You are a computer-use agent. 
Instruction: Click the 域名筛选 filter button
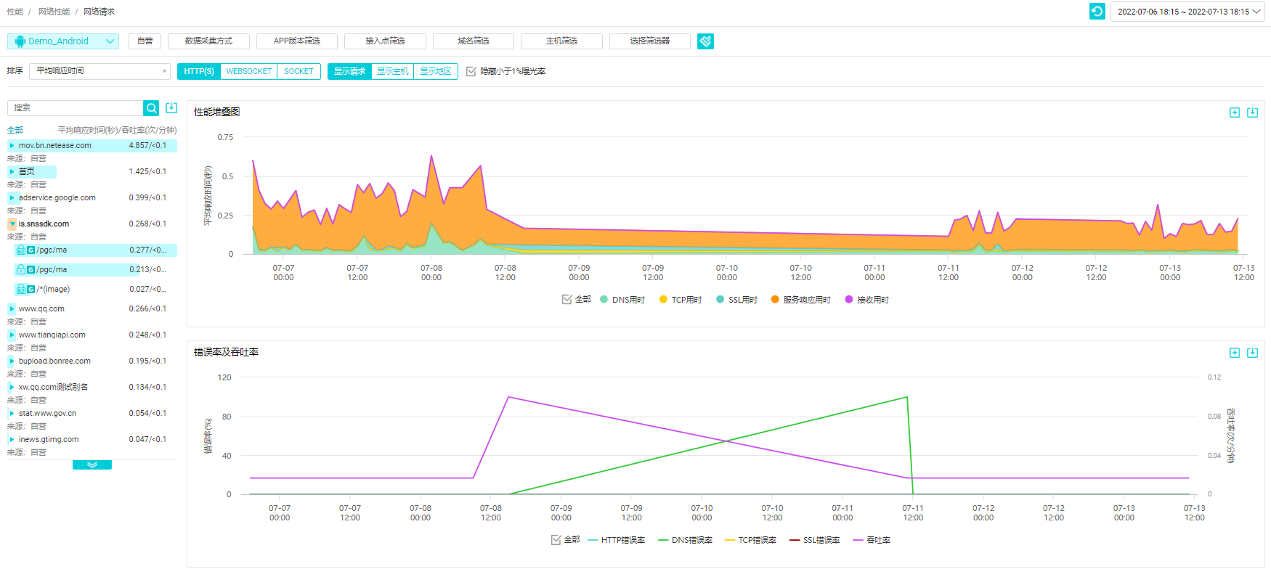click(x=473, y=41)
